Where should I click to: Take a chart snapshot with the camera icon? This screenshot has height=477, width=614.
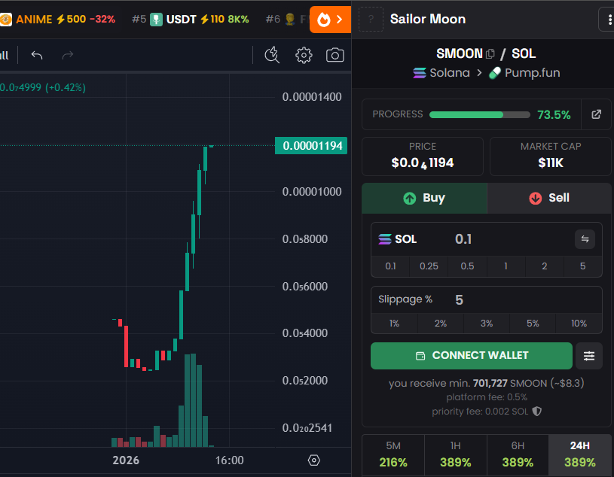pos(335,55)
